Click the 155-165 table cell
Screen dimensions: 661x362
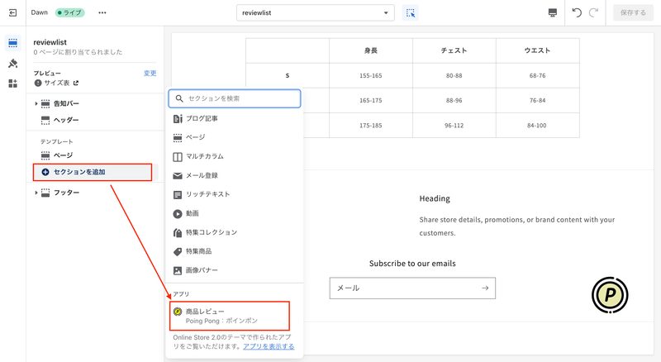click(370, 75)
